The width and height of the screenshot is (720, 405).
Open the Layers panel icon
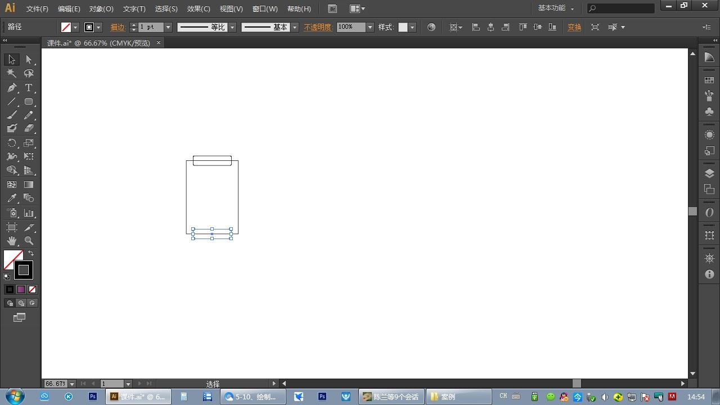click(x=709, y=174)
